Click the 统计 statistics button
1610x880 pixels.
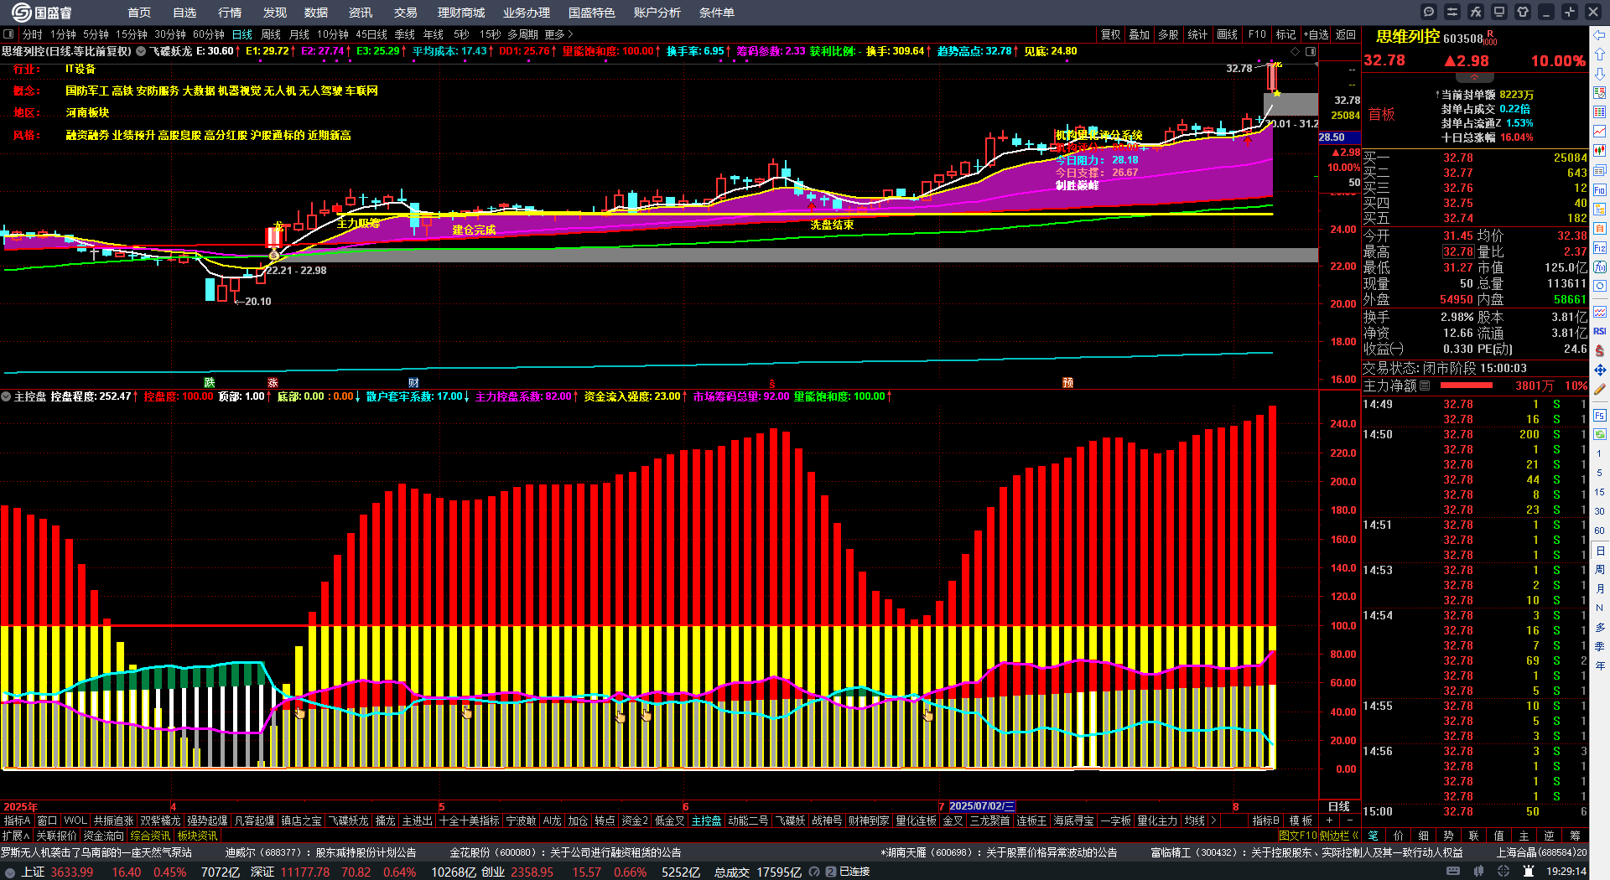[x=1197, y=34]
